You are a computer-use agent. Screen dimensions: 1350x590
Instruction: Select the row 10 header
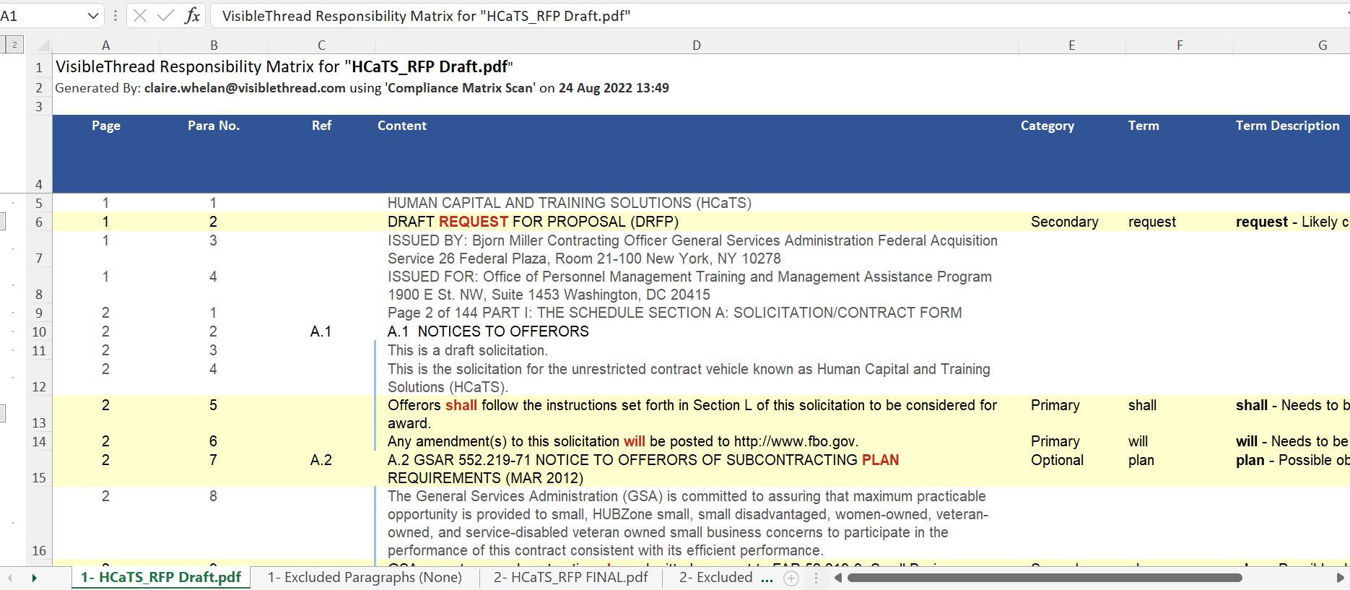click(39, 332)
